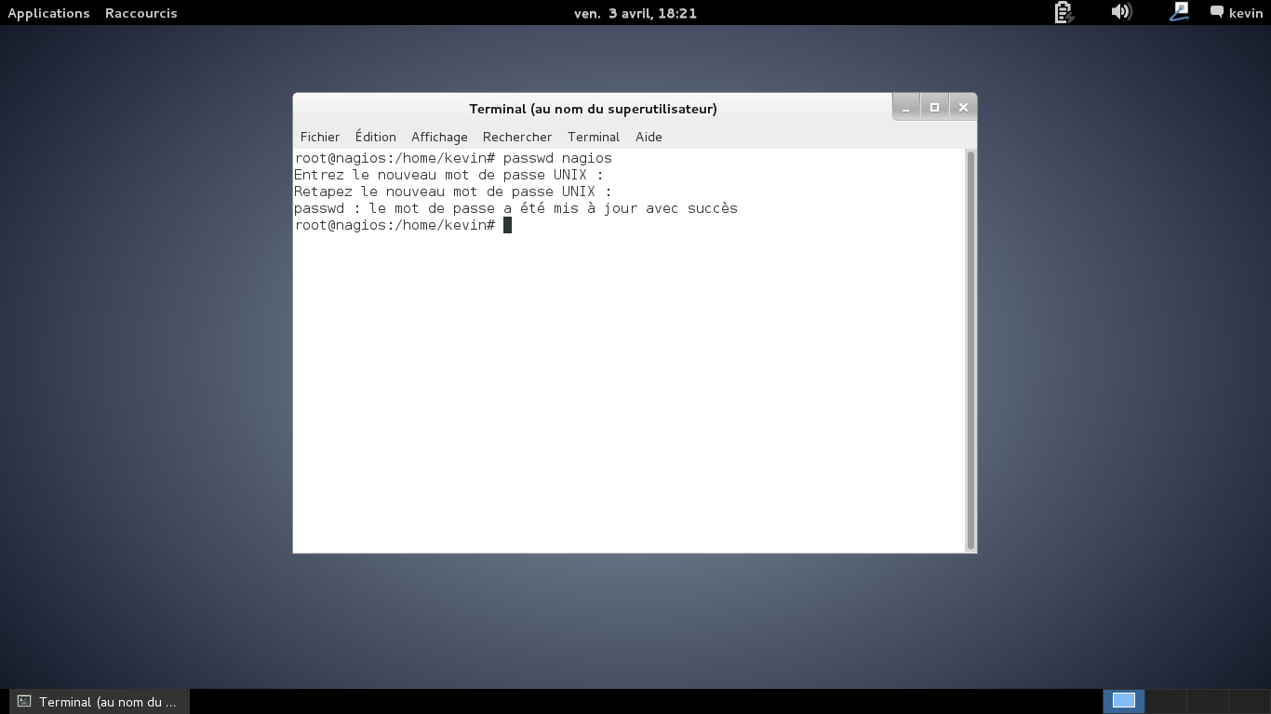Viewport: 1271px width, 714px height.
Task: Click the date and time clock
Action: (x=635, y=13)
